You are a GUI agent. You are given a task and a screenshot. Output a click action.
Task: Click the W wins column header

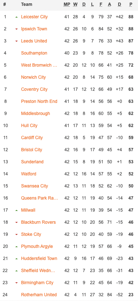point(75,4)
